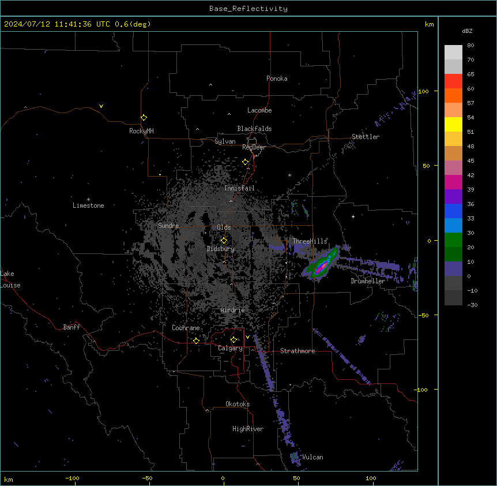497x486 pixels.
Task: Click the Olds label
Action: tap(224, 227)
